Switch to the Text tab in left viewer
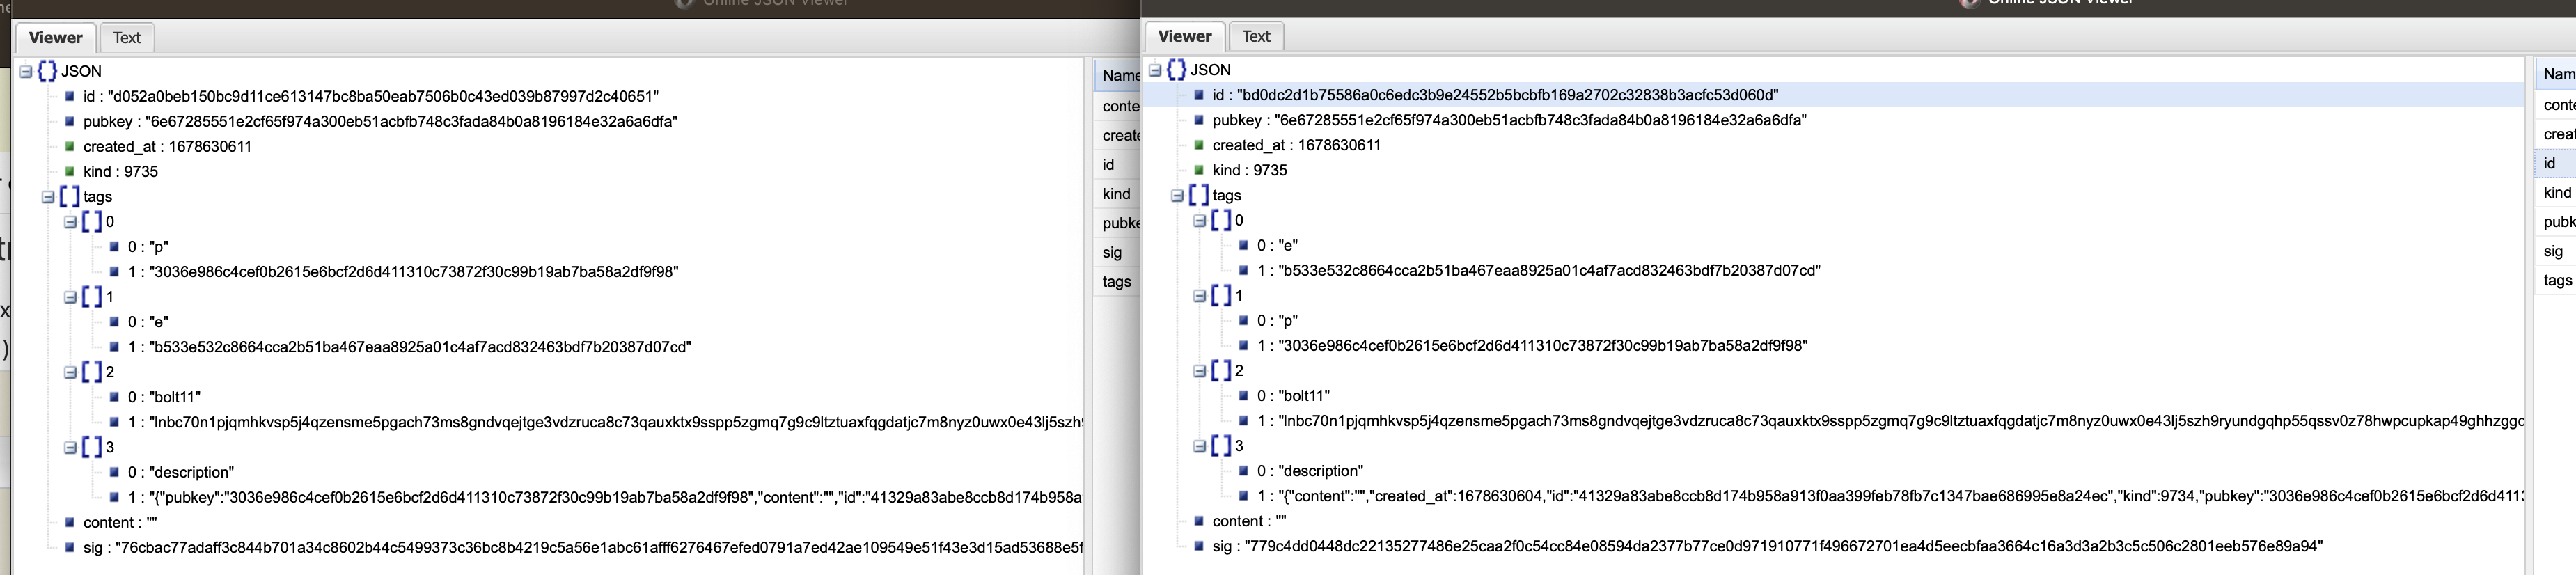This screenshot has height=575, width=2576. click(x=126, y=38)
